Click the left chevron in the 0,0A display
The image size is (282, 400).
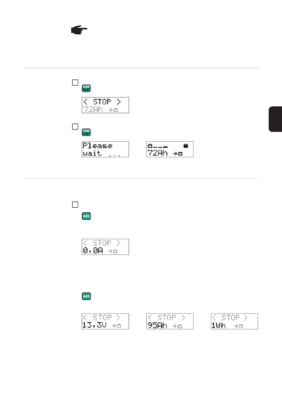coord(85,243)
